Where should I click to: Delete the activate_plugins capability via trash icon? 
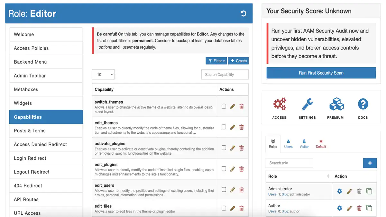click(x=242, y=148)
